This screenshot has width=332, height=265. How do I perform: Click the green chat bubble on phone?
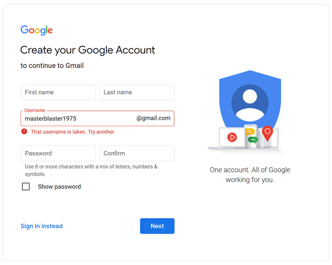(253, 139)
